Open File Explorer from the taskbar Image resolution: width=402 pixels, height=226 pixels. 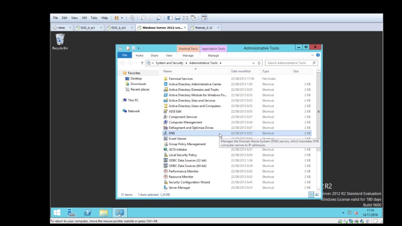[x=104, y=213]
